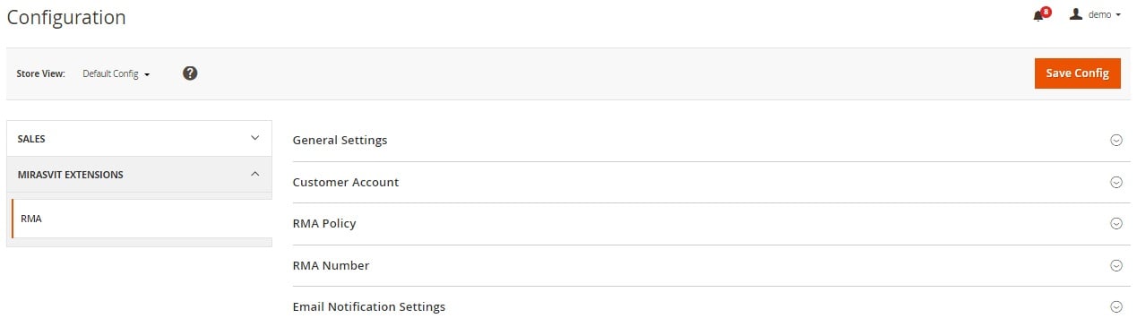Click the Save Config button
This screenshot has height=327, width=1137.
click(x=1077, y=73)
